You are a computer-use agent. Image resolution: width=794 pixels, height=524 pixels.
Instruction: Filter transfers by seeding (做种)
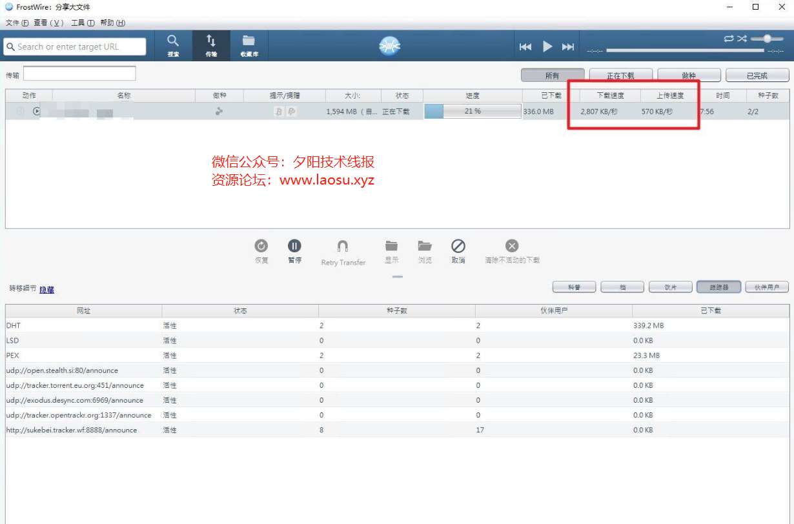pyautogui.click(x=689, y=76)
